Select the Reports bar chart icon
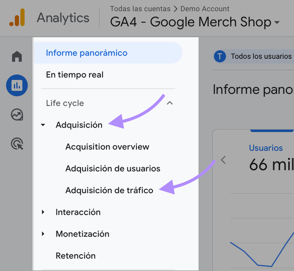This screenshot has width=294, height=271. 17,86
